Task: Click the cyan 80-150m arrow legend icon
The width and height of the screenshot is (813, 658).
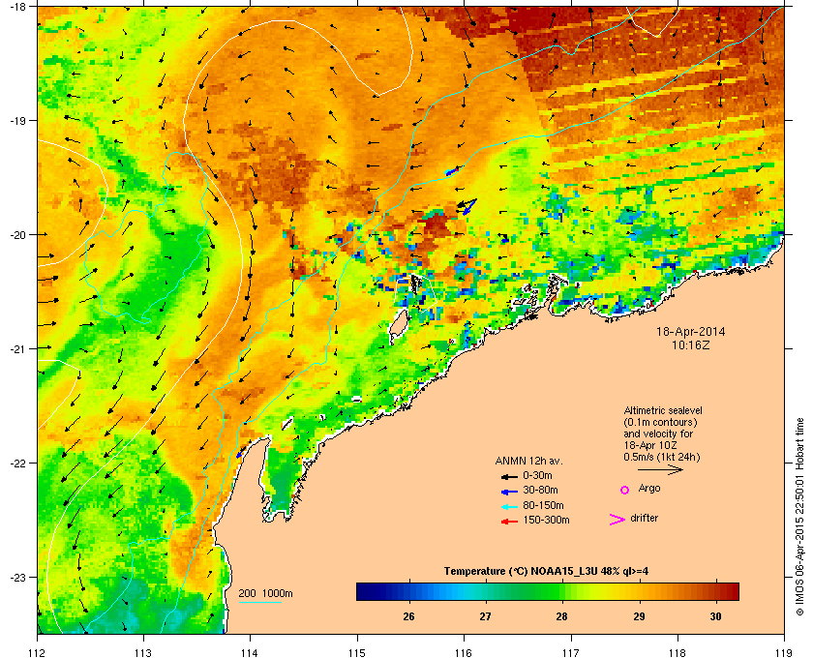Action: click(x=509, y=506)
